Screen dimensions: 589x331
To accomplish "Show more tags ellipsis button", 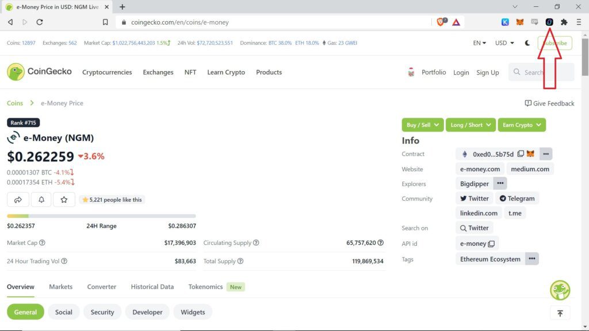I will click(532, 259).
